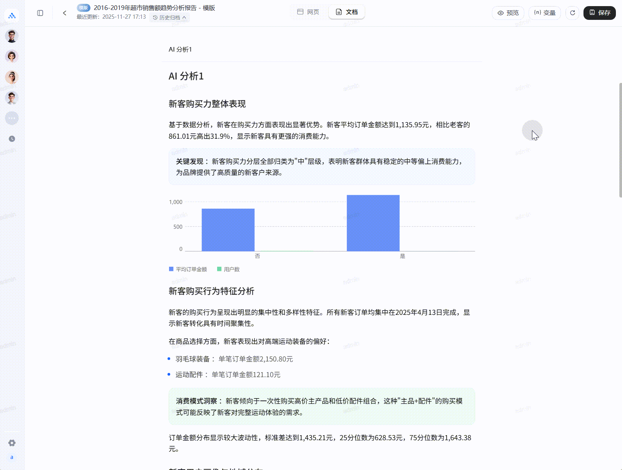Expand the 历史归档 dropdown
This screenshot has height=470, width=622.
[169, 18]
